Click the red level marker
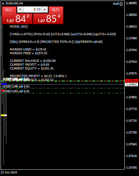The height and width of the screenshot is (176, 139). tap(3, 91)
